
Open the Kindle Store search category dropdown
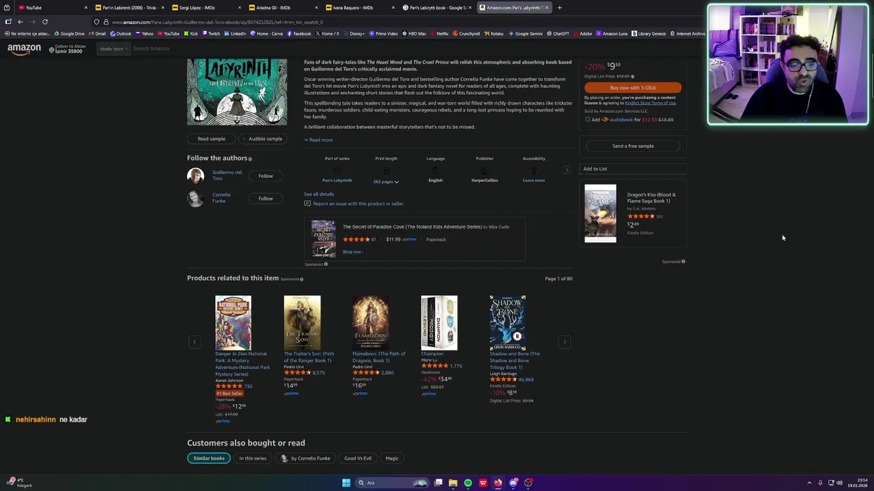click(114, 48)
